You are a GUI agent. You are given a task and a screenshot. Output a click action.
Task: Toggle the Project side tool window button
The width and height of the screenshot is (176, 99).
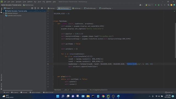(1, 10)
